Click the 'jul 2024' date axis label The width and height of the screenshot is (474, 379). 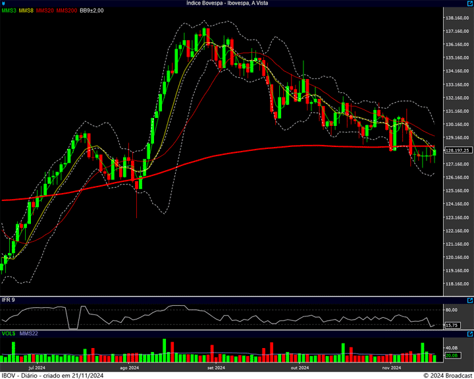click(x=36, y=367)
